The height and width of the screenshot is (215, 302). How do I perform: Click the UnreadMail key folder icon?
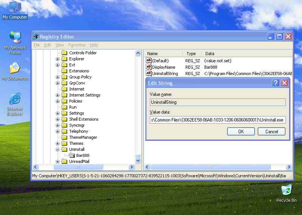[64, 161]
